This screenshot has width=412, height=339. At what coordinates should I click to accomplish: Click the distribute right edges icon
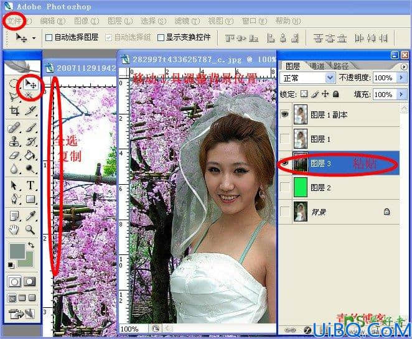[x=384, y=39]
